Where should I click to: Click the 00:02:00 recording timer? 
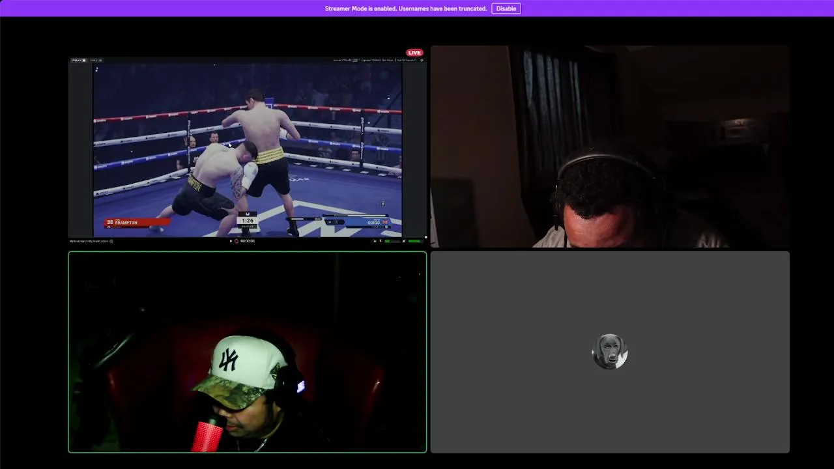coord(248,241)
